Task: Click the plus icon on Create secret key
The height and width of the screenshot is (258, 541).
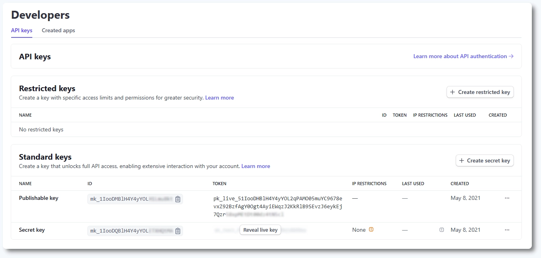Action: [x=461, y=160]
